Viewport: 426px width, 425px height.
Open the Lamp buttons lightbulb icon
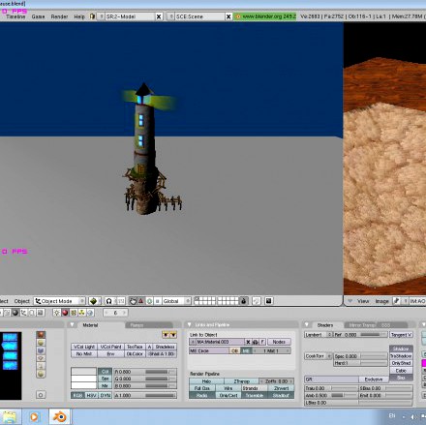pyautogui.click(x=57, y=313)
